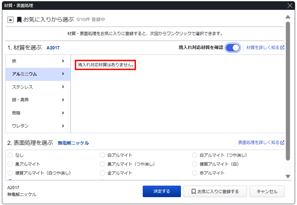Select the 鉄 material category
The width and height of the screenshot is (297, 205).
(38, 61)
